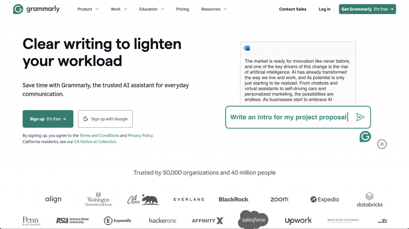The height and width of the screenshot is (229, 409).
Task: Click the Arizona State University logo
Action: pos(73,221)
